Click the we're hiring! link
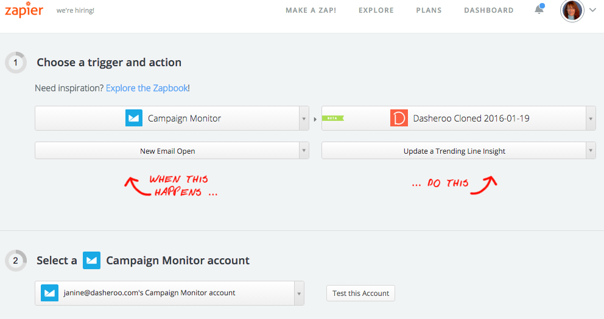604x319 pixels. (x=75, y=11)
